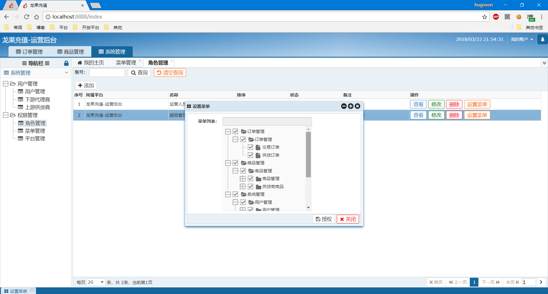Click the browser back arrow
The width and height of the screenshot is (548, 294).
pyautogui.click(x=7, y=17)
